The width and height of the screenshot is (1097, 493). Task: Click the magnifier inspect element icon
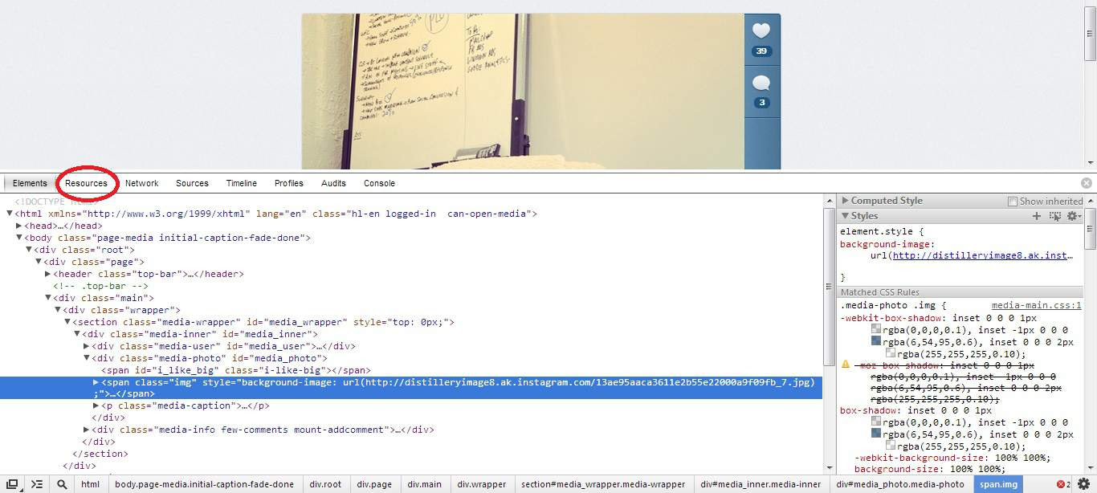click(x=62, y=484)
